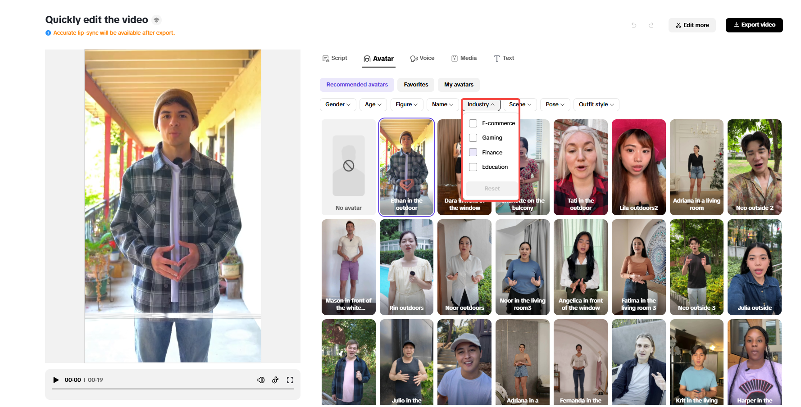
Task: Pick the Neo outside 2 avatar
Action: coord(755,167)
